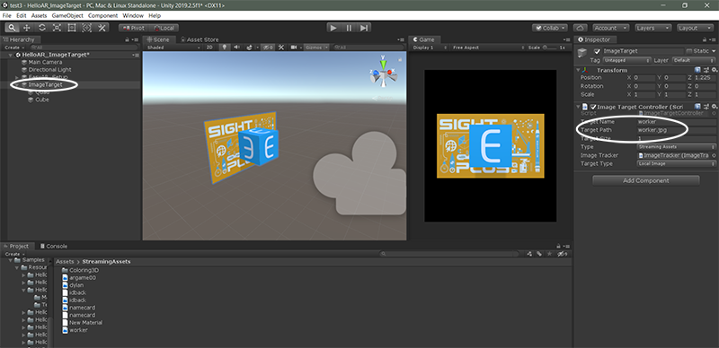Screen dimensions: 719x348
Task: Open Transform help reference icon
Action: [697, 70]
